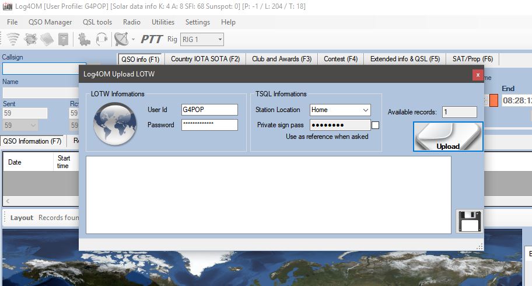Click the LOTW globe image
Viewport: 532px width, 286px height.
click(115, 124)
